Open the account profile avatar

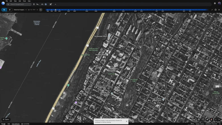point(219,3)
